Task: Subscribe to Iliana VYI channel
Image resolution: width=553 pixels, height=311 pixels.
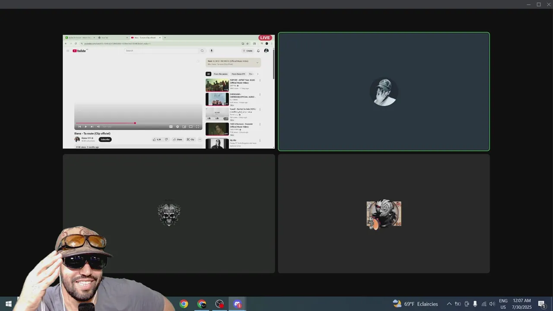Action: 105,140
